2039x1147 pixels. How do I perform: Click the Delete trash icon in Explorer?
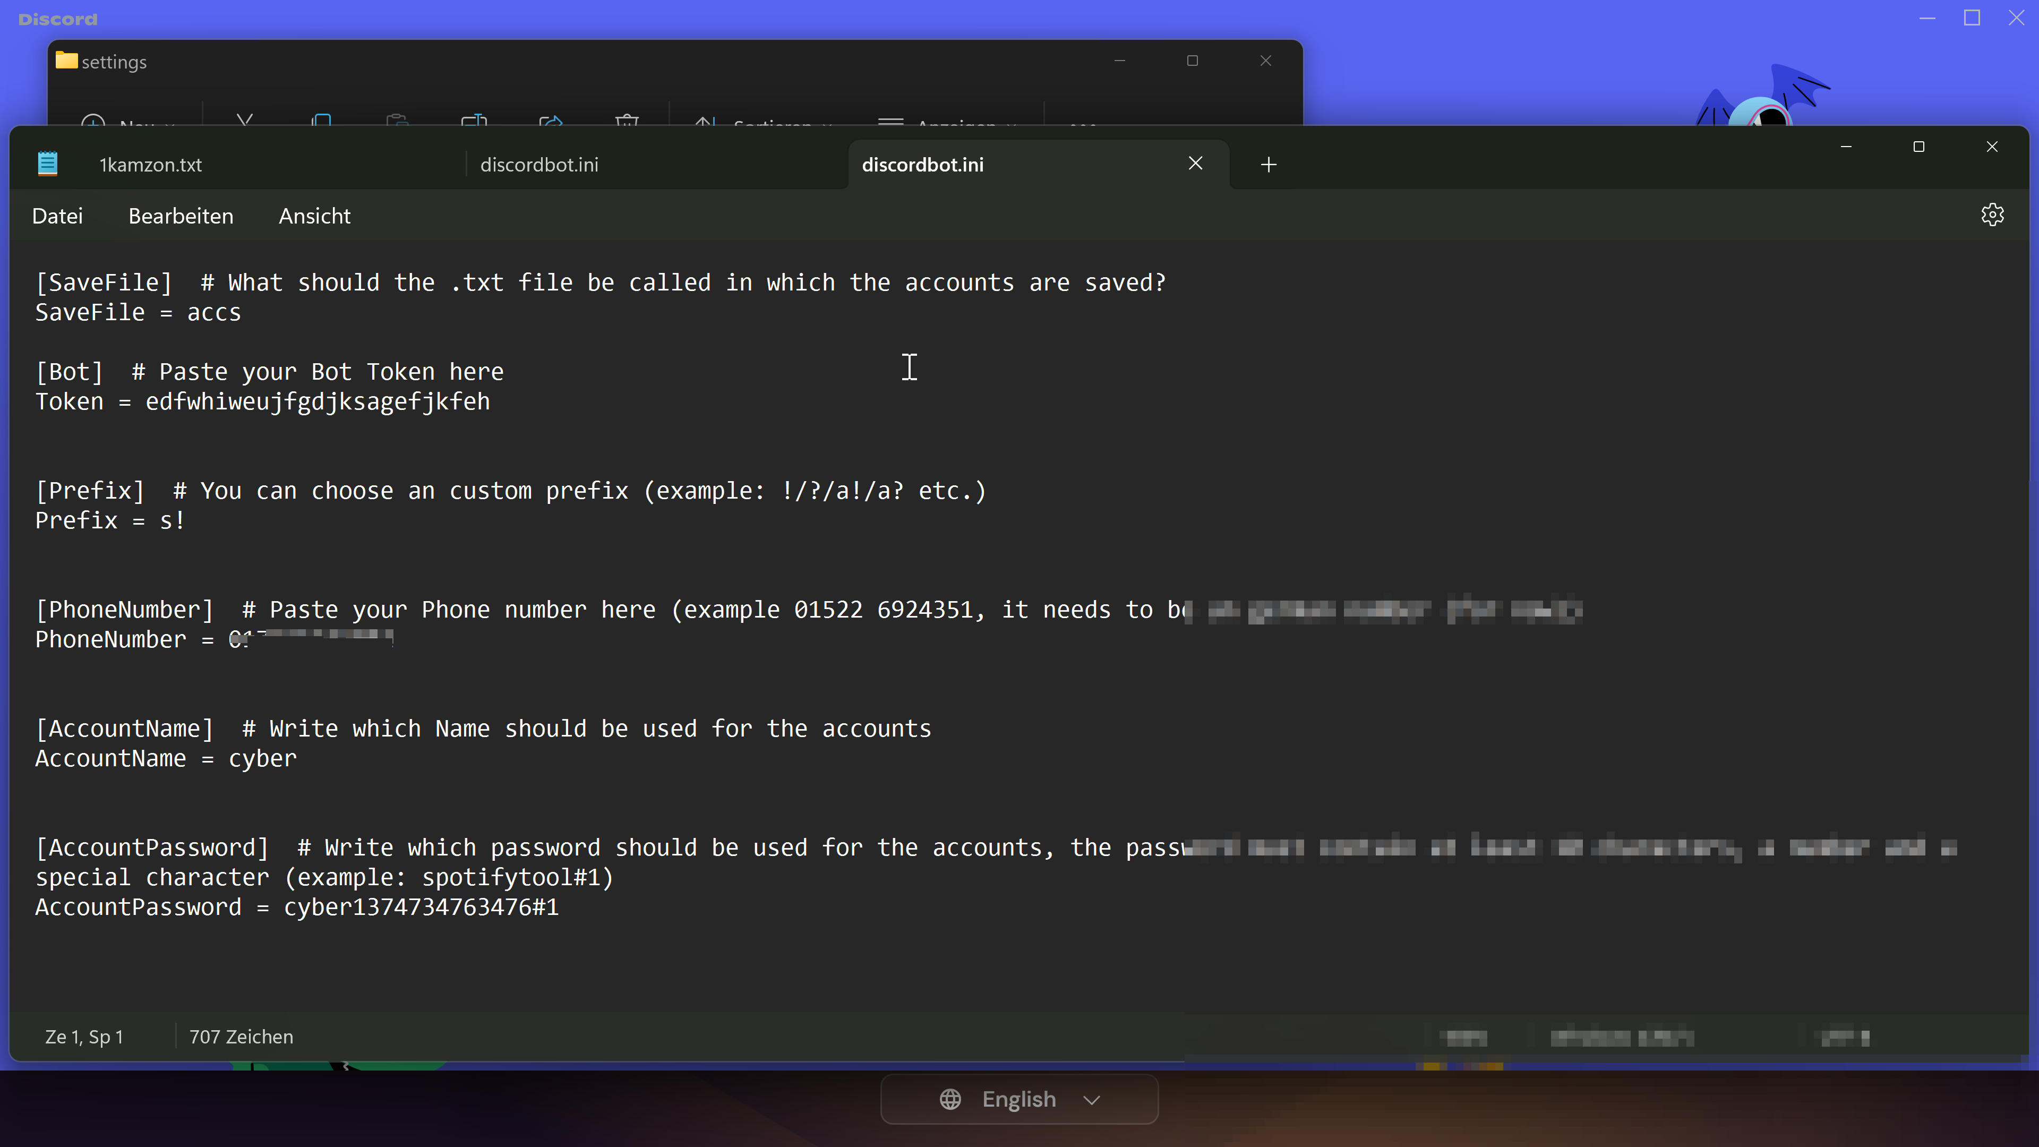626,121
